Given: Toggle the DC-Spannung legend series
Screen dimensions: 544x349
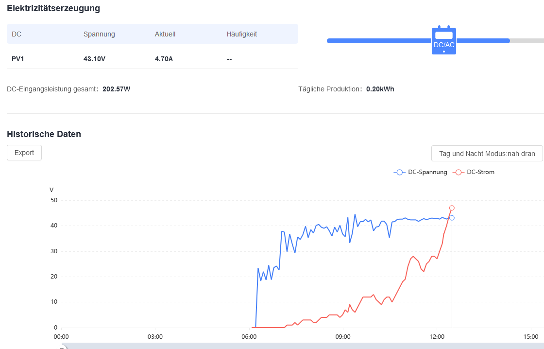Looking at the screenshot, I should click(x=421, y=172).
